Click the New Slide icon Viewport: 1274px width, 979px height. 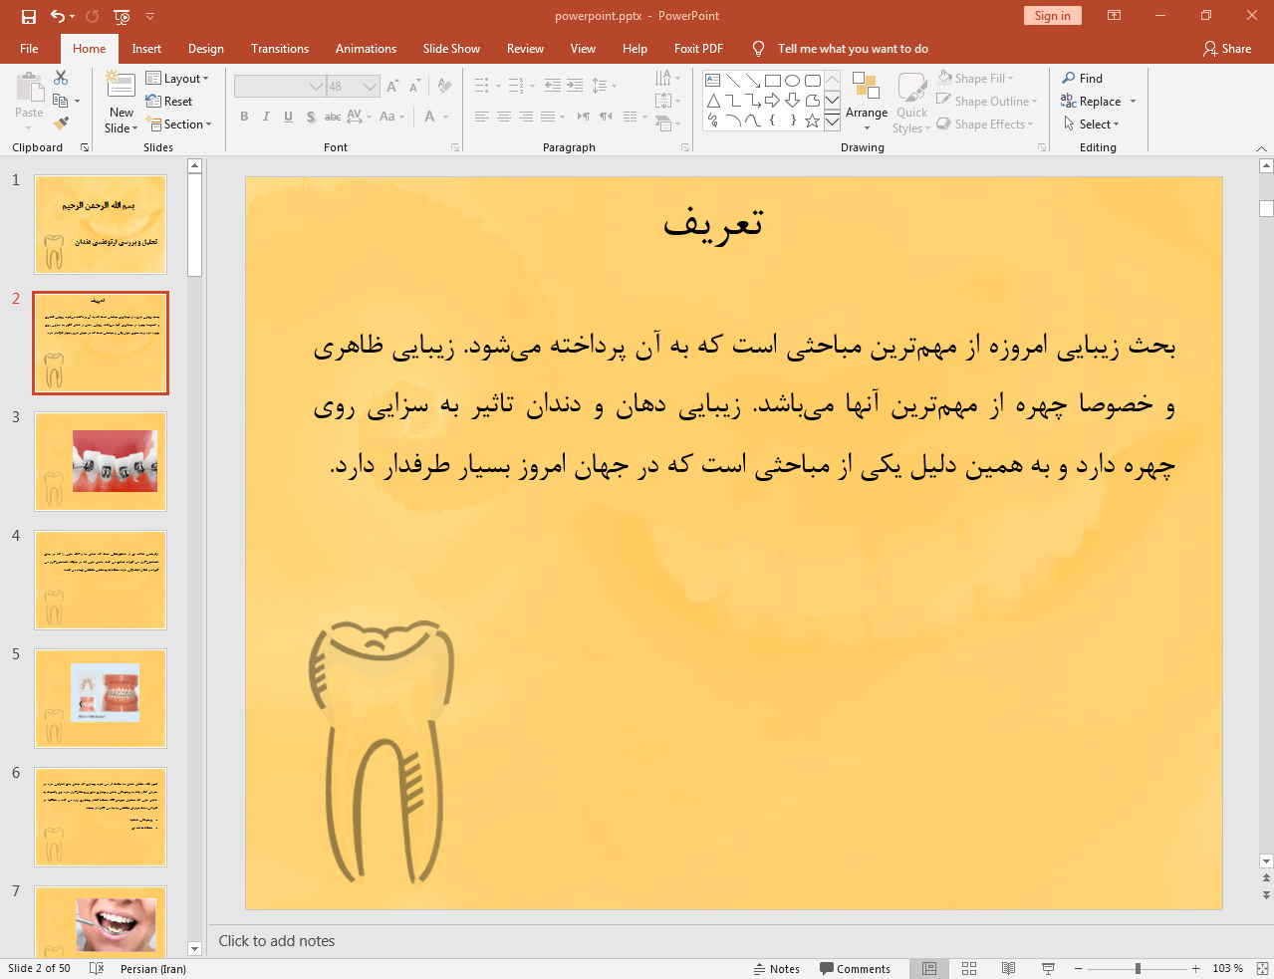click(121, 88)
